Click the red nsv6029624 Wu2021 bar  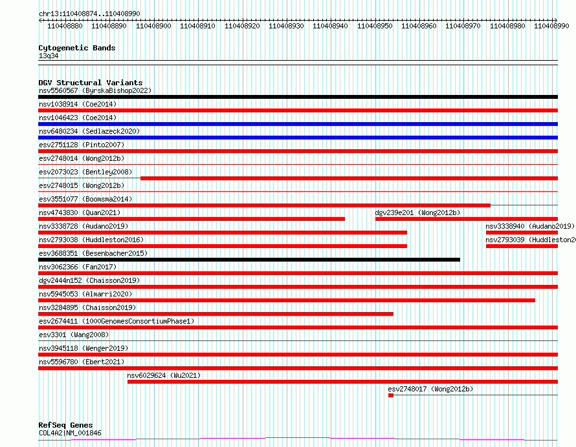click(343, 382)
